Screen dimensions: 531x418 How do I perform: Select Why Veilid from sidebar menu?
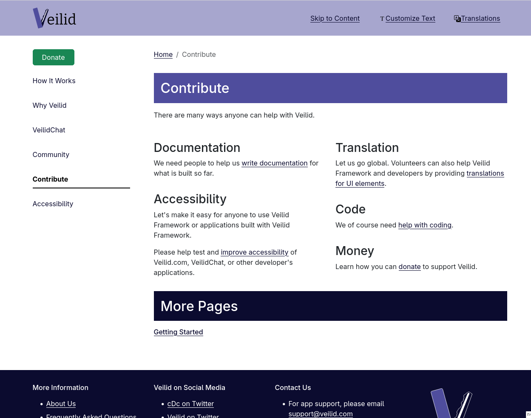pos(49,105)
